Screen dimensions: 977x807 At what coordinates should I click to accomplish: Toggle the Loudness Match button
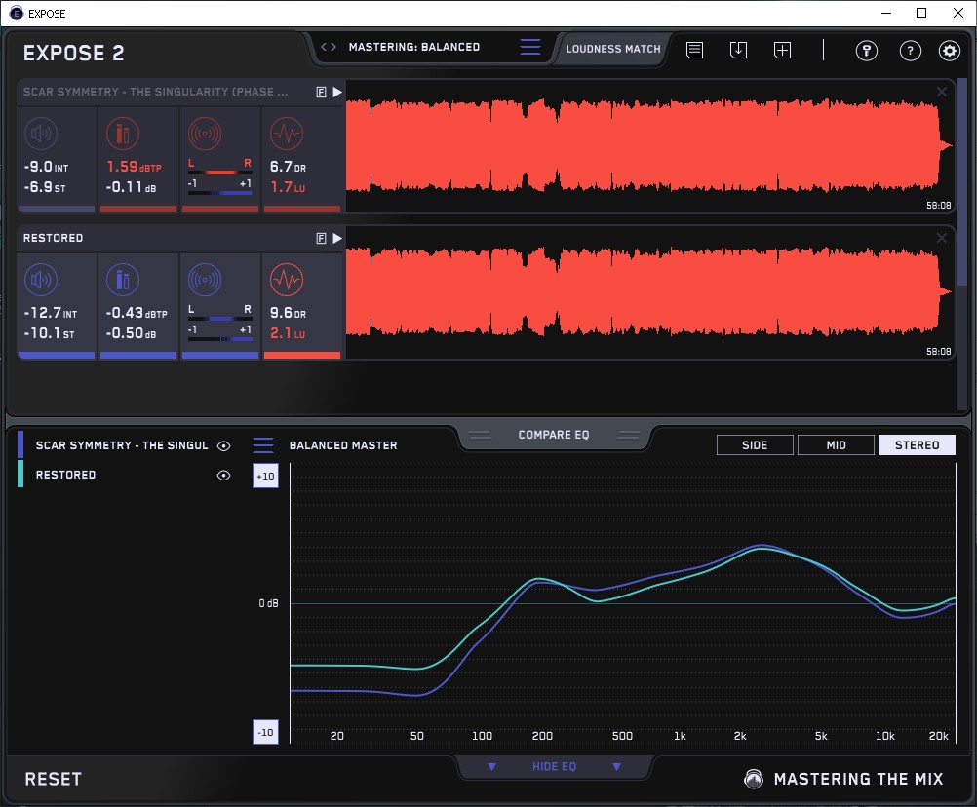[612, 48]
